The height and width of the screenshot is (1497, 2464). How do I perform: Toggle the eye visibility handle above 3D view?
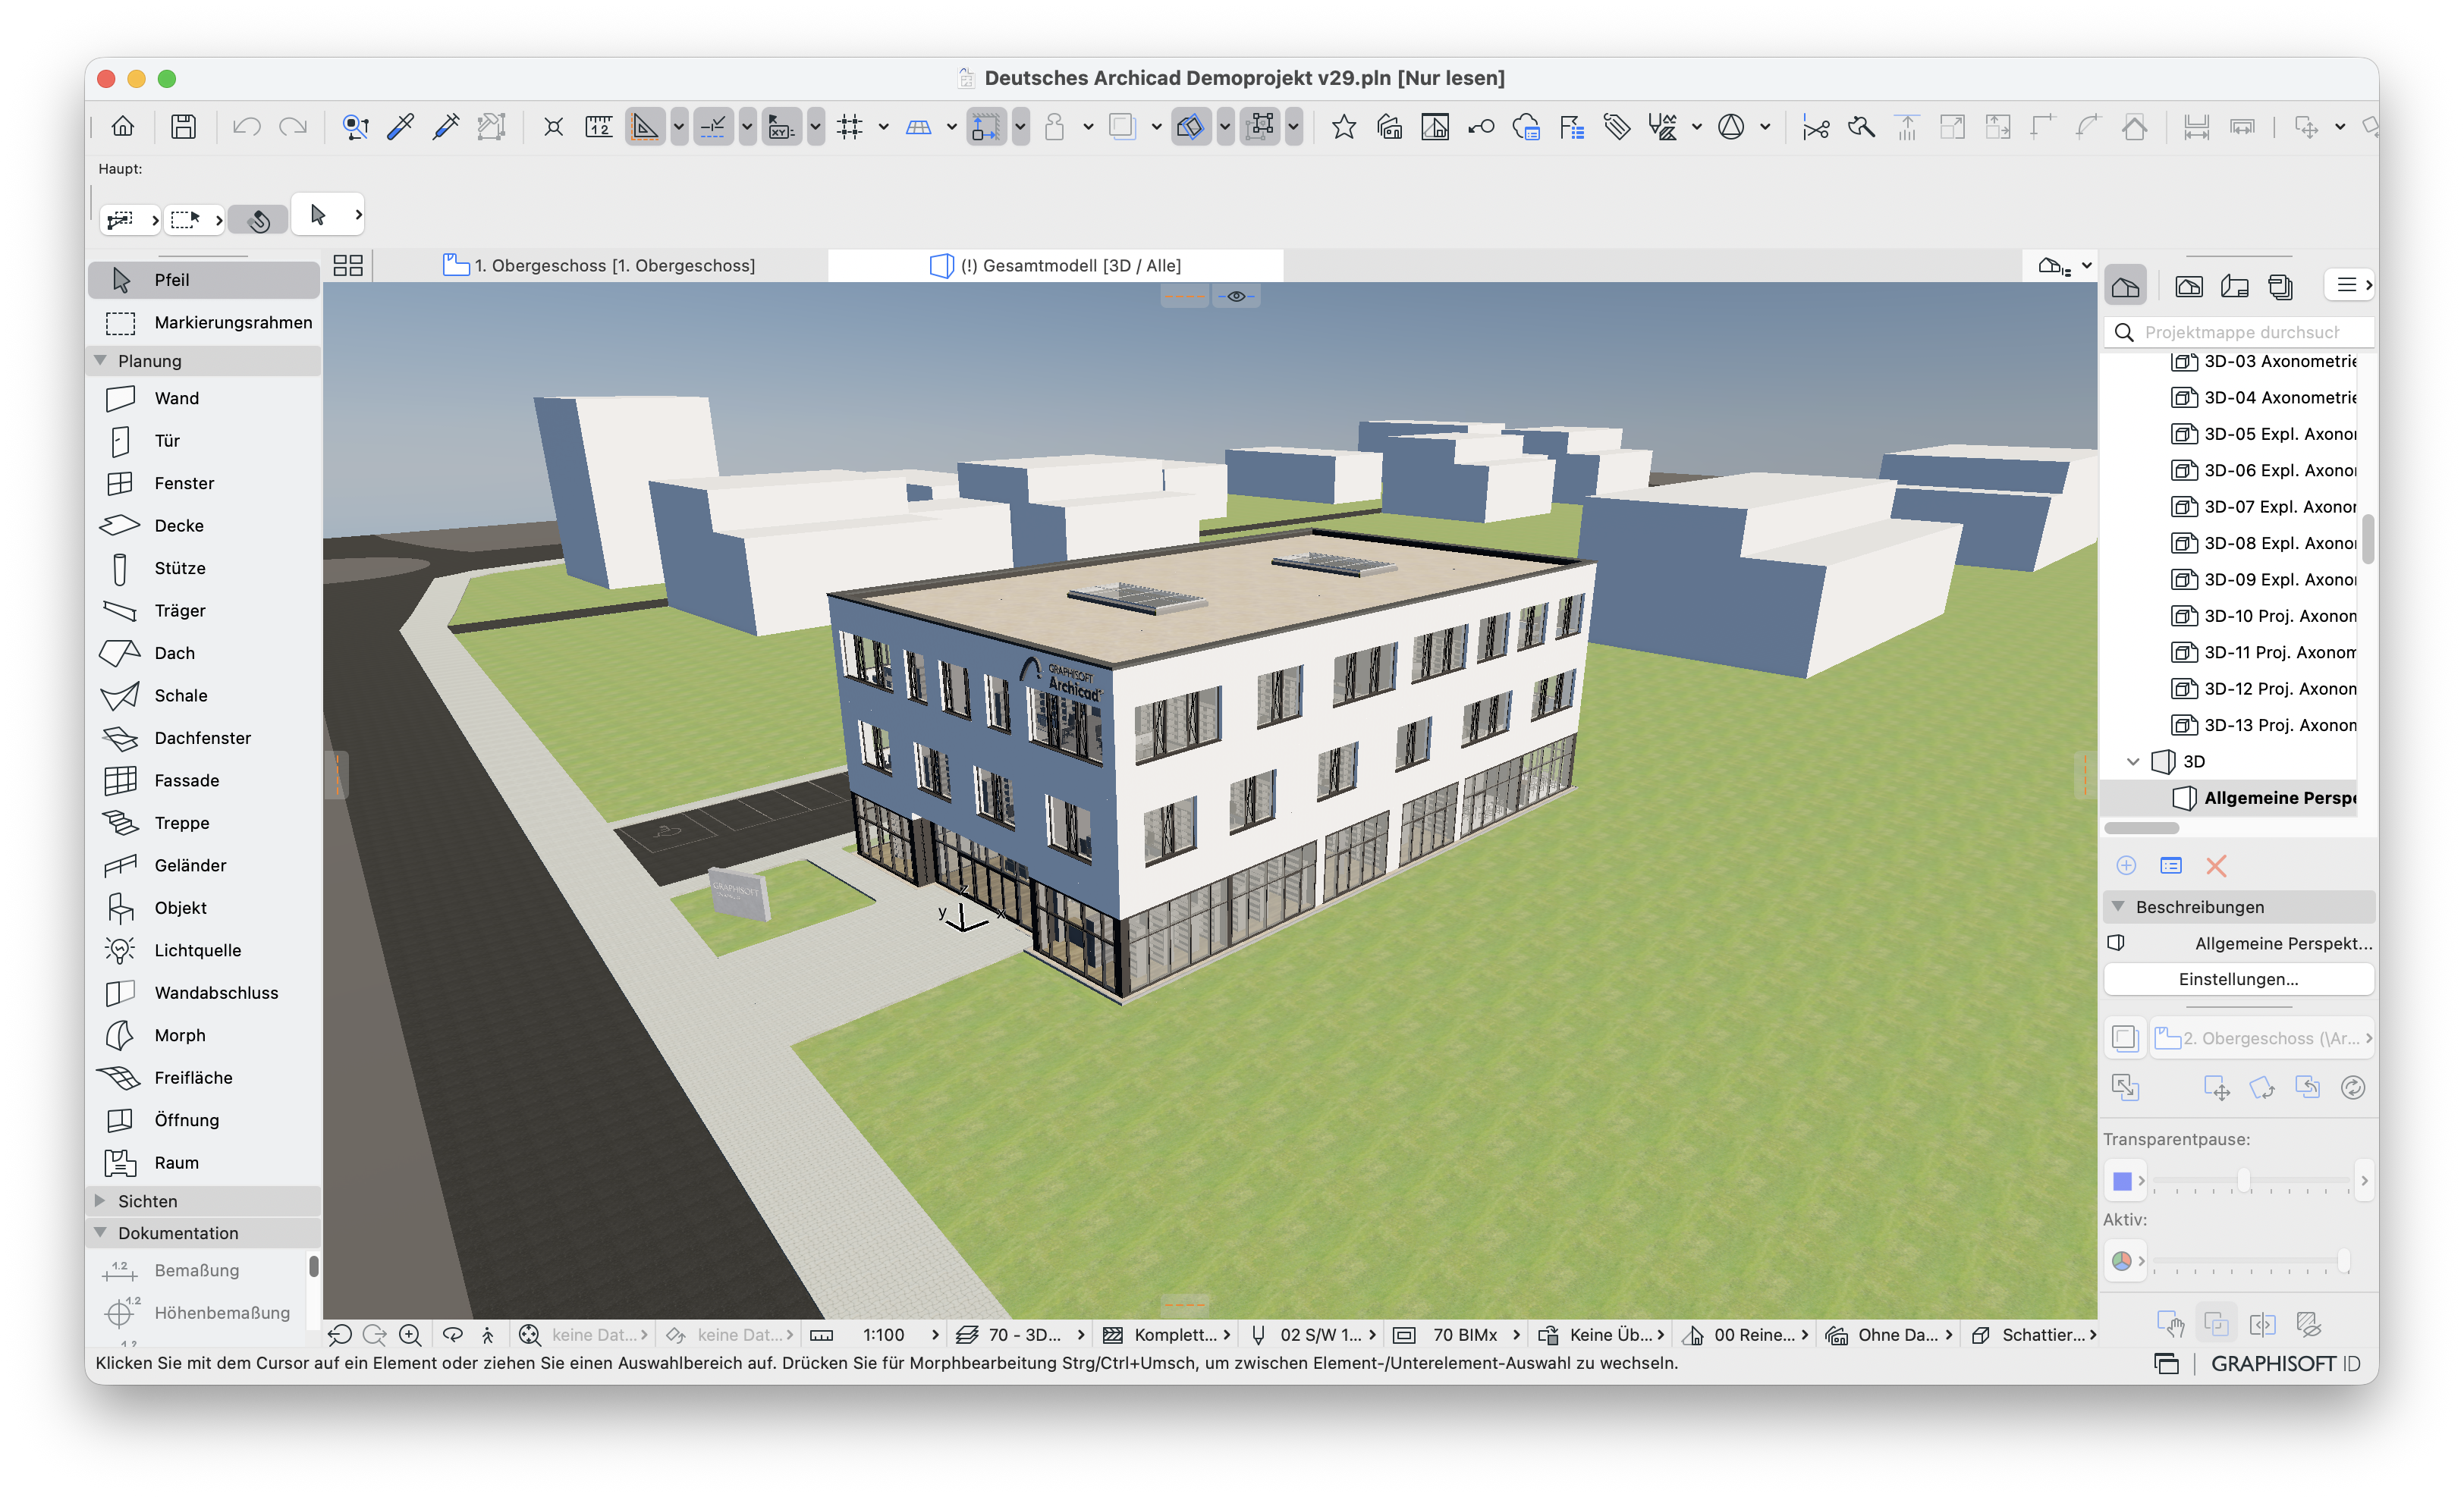1236,297
